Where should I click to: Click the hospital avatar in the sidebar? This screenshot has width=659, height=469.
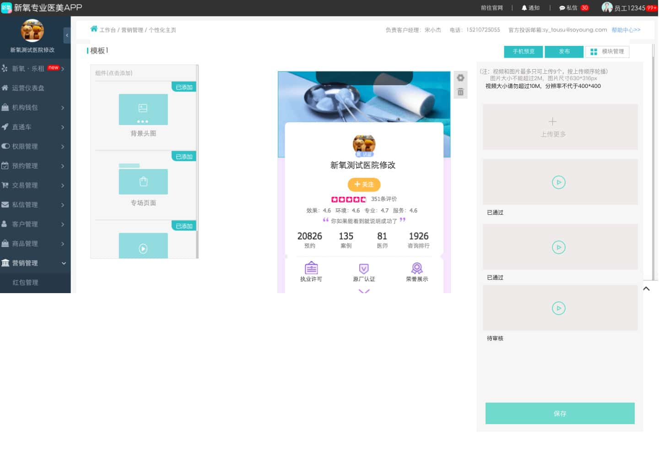32,31
